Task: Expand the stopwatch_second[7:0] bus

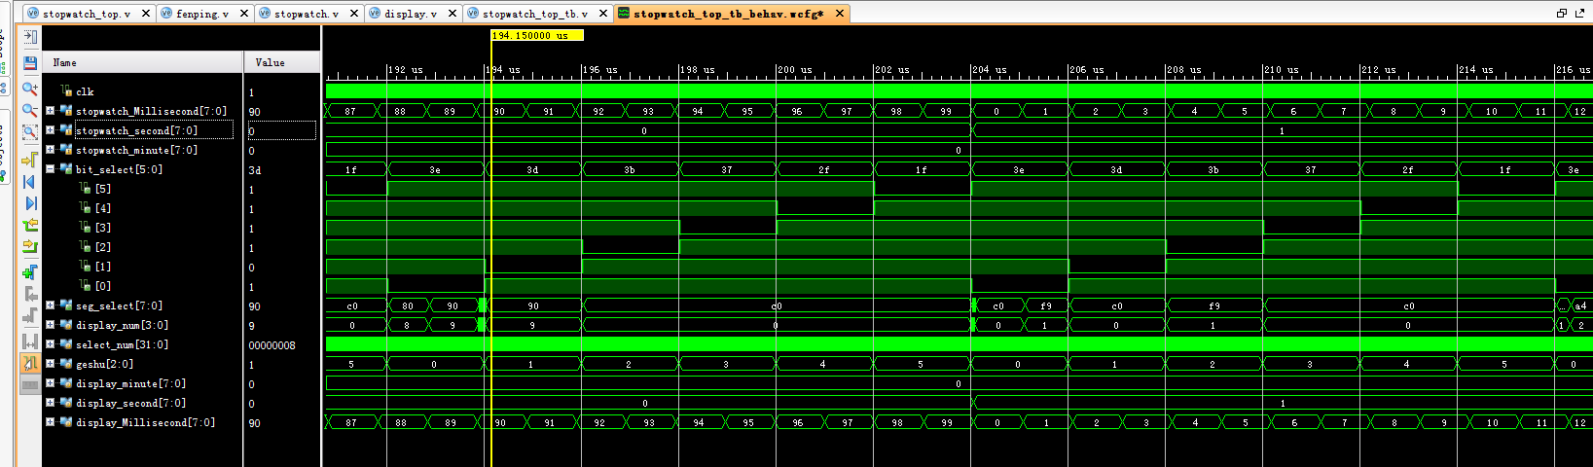Action: (50, 130)
